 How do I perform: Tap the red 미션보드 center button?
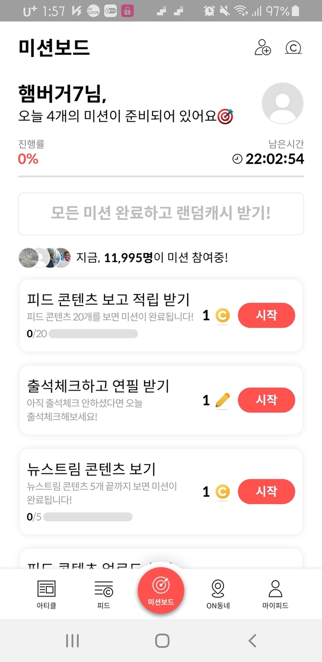161,589
